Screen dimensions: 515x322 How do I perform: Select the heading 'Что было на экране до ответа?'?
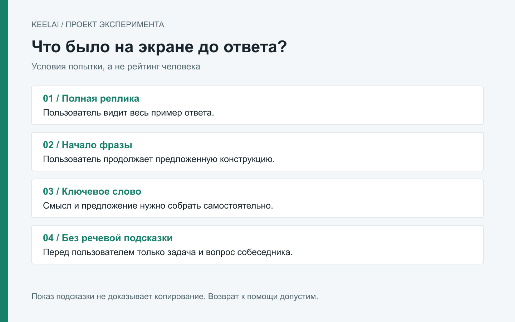pyautogui.click(x=159, y=47)
